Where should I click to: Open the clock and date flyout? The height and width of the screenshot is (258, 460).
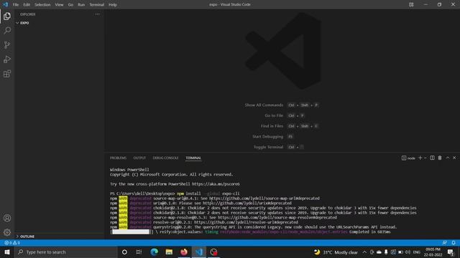tap(433, 252)
